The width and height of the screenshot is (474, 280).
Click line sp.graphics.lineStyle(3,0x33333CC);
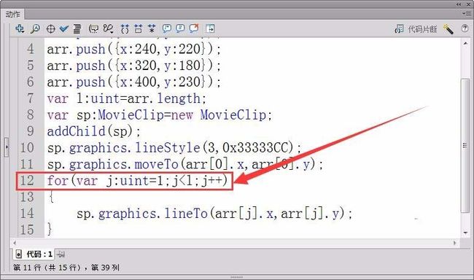pos(174,148)
